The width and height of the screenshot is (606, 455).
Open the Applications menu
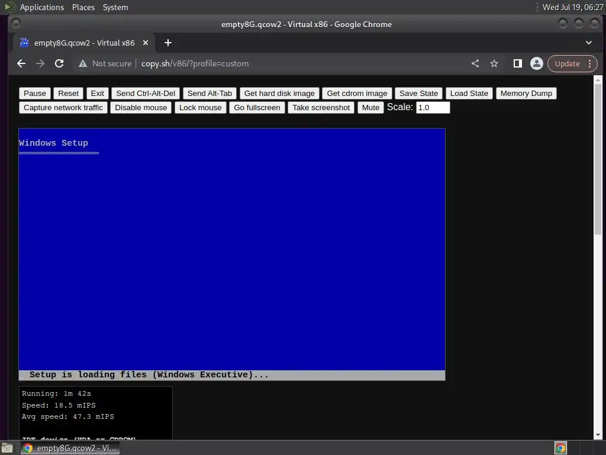tap(42, 7)
